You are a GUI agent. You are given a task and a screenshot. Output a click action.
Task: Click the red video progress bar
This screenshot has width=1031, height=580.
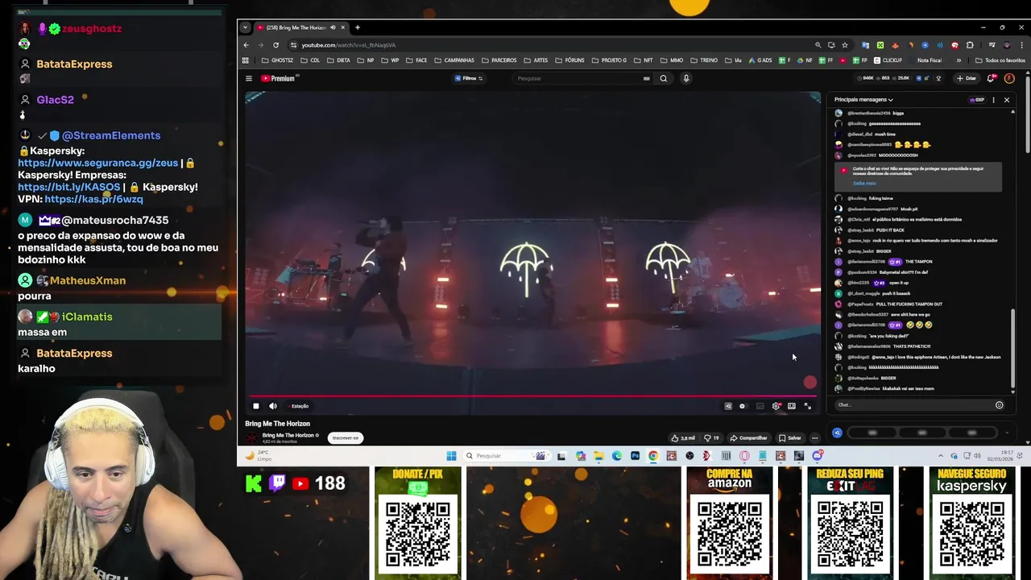click(532, 396)
